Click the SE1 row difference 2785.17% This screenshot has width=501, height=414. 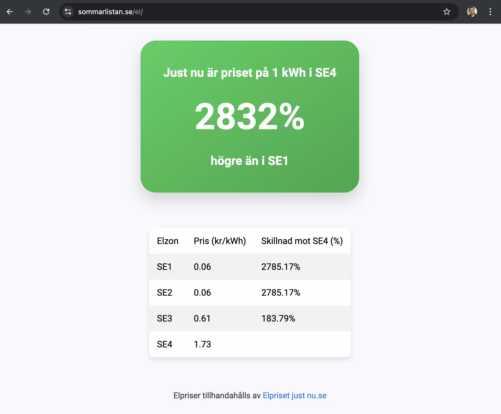[x=281, y=267]
